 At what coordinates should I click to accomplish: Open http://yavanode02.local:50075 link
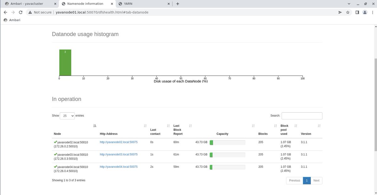pyautogui.click(x=118, y=142)
